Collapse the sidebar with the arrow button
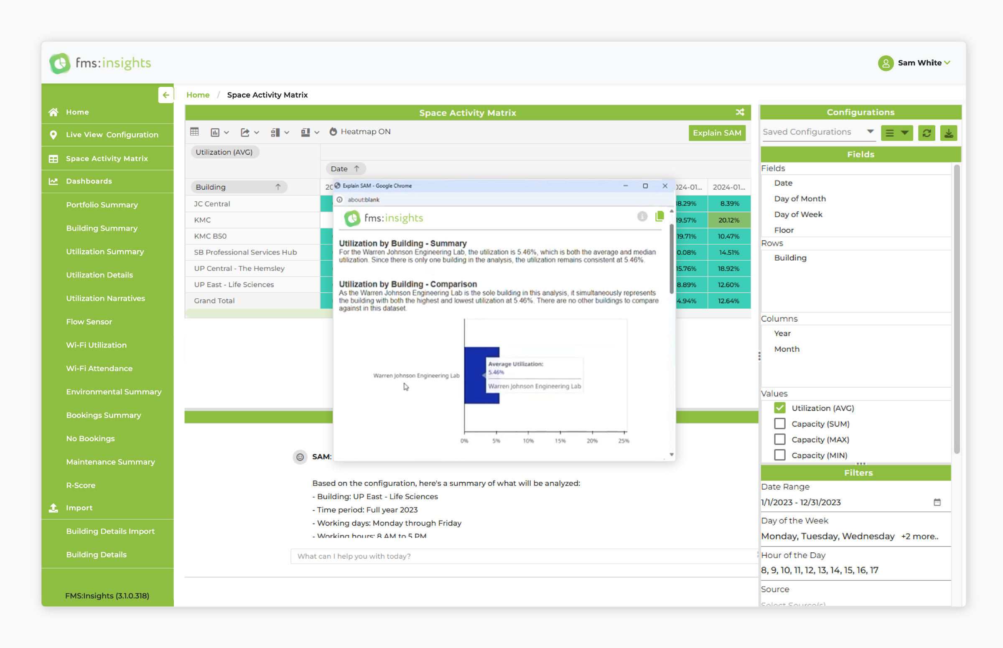The height and width of the screenshot is (648, 1003). (165, 95)
